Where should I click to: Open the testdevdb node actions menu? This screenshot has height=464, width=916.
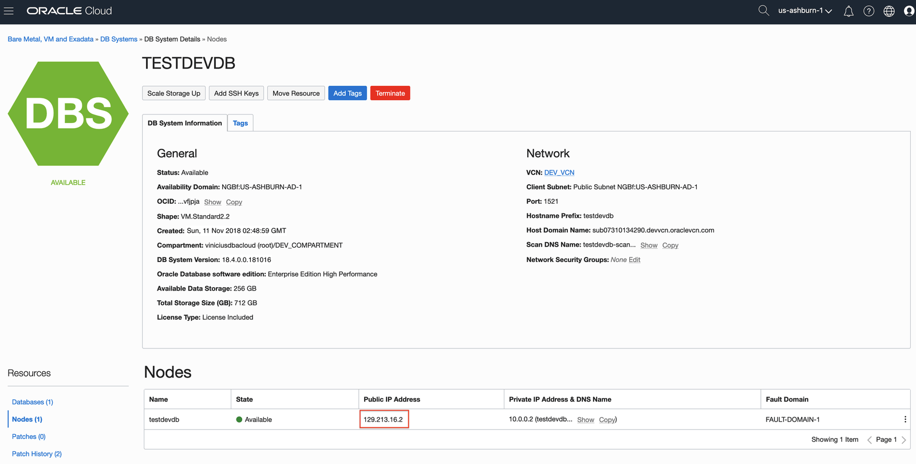(905, 419)
